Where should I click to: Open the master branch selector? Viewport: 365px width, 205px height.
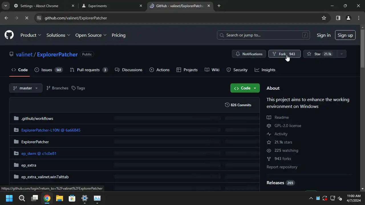[x=26, y=88]
